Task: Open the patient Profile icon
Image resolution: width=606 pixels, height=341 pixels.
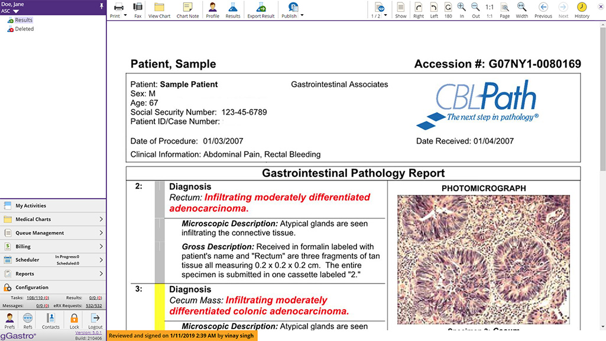Action: [212, 9]
